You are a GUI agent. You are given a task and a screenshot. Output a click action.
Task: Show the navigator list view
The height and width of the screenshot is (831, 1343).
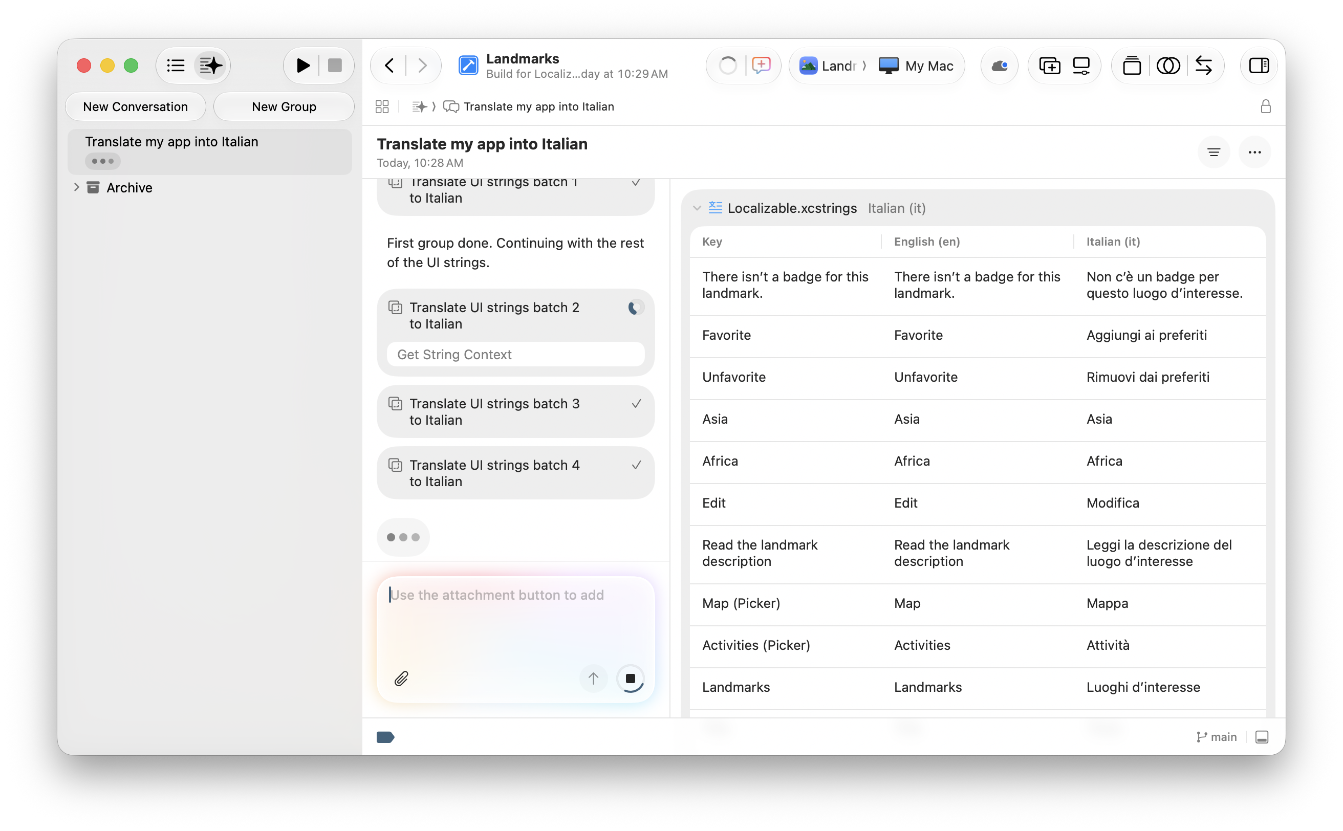pos(176,65)
